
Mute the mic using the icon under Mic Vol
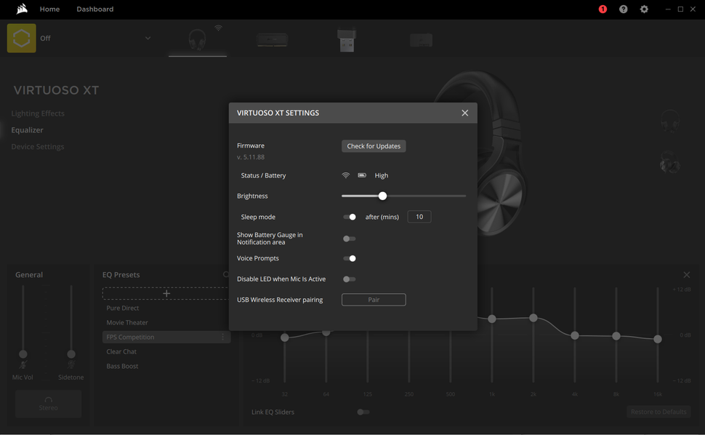click(23, 364)
